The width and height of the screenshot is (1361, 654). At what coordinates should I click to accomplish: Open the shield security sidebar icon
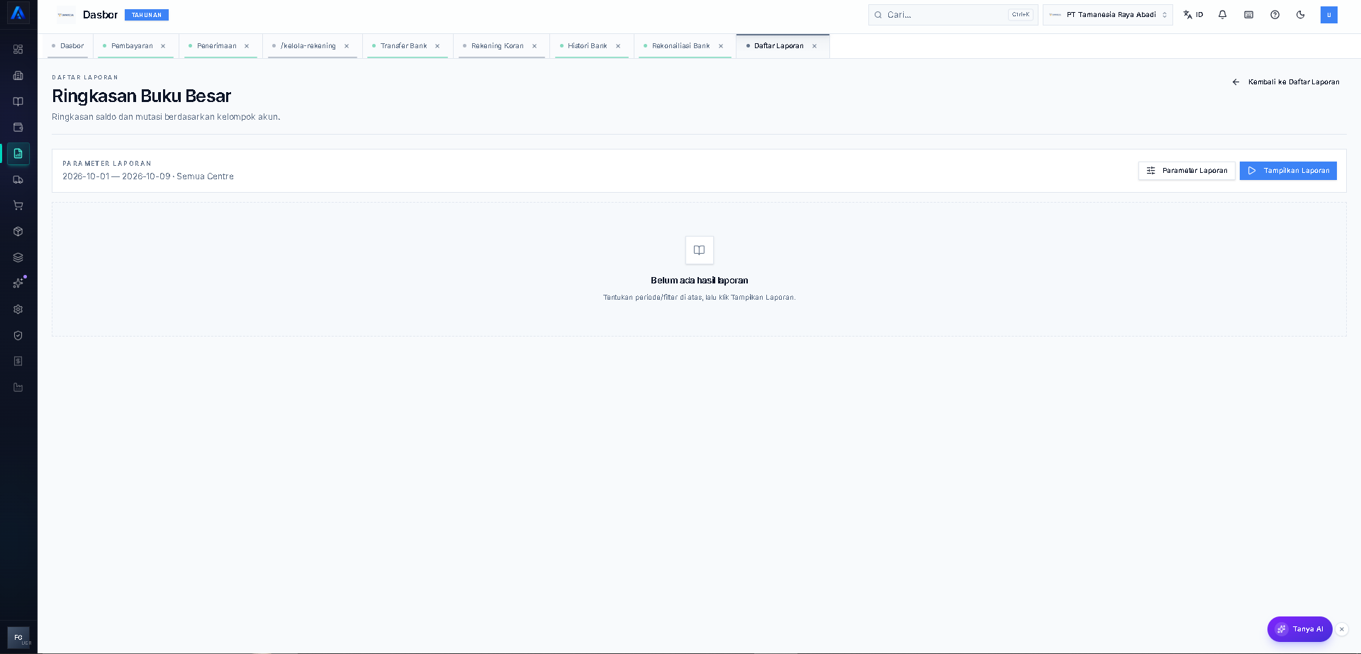(x=18, y=335)
